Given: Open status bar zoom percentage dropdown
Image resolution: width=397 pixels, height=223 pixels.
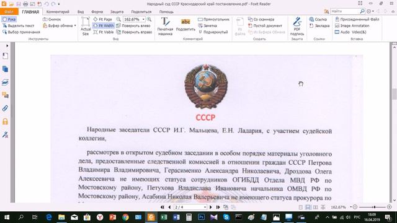Looking at the screenshot, I should (x=350, y=207).
